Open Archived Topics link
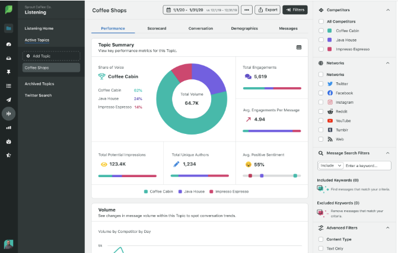The height and width of the screenshot is (253, 398). [39, 84]
